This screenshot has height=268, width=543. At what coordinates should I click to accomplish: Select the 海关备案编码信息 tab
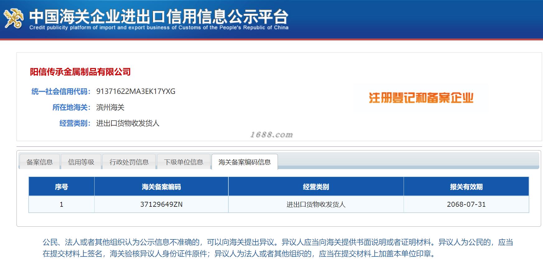click(x=245, y=162)
